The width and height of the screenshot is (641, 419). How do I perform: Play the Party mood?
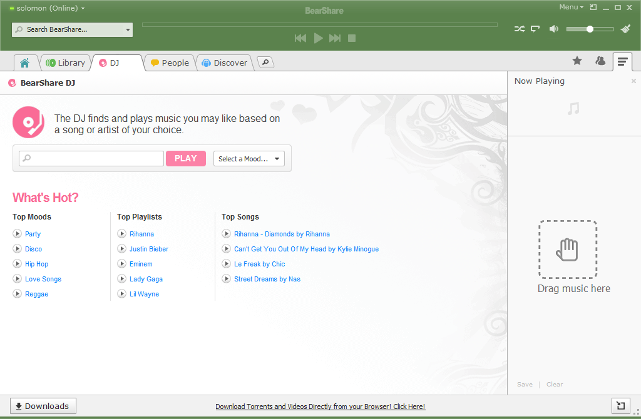tap(17, 234)
